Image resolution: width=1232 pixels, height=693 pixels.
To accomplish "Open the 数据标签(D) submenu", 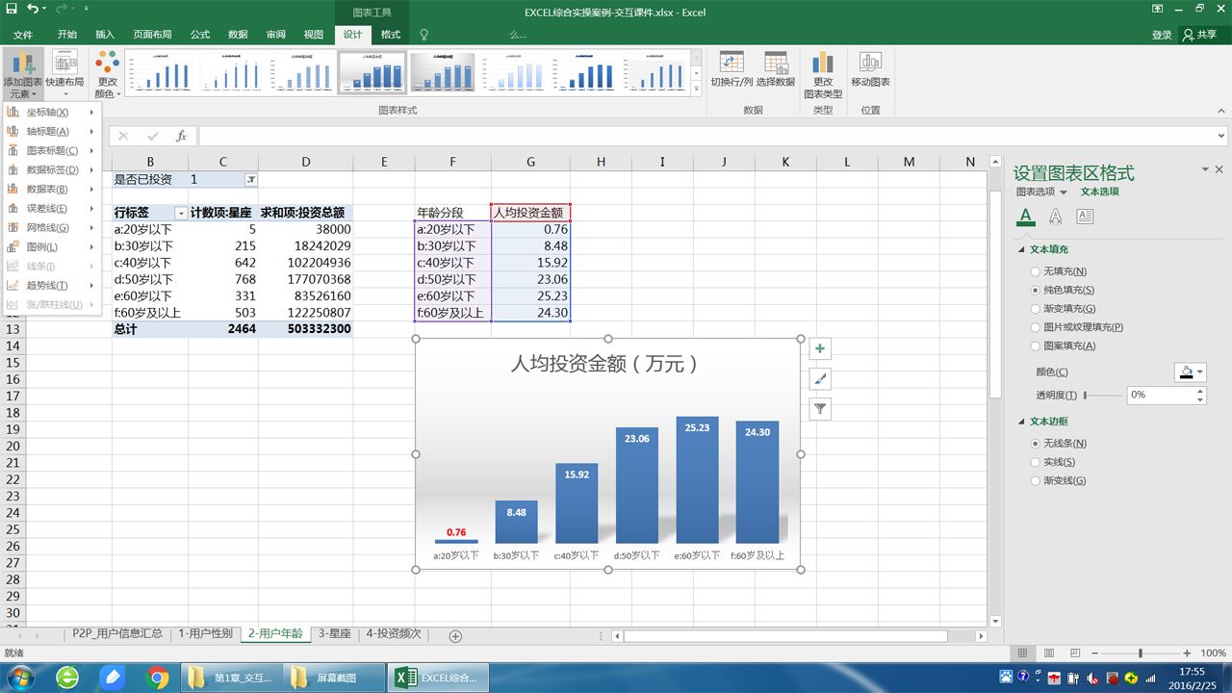I will [x=53, y=169].
